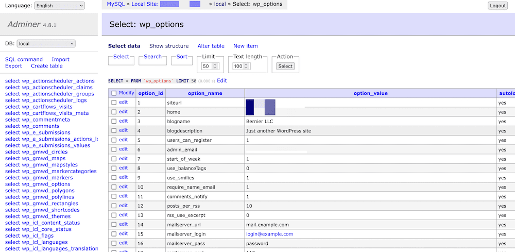Sort by option_name column header
515x252 pixels.
pos(205,93)
